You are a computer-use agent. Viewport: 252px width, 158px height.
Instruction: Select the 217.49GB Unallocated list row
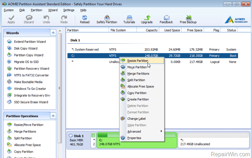tap(153, 62)
